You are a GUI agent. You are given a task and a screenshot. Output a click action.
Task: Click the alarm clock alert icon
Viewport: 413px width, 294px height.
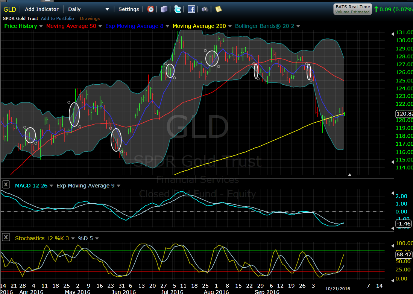coord(150,9)
